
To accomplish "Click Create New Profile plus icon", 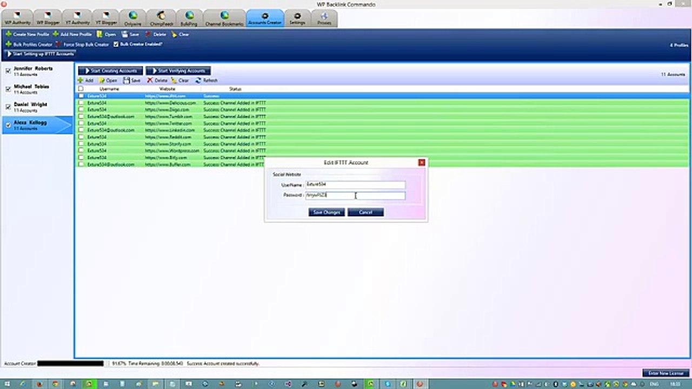I will pos(8,34).
